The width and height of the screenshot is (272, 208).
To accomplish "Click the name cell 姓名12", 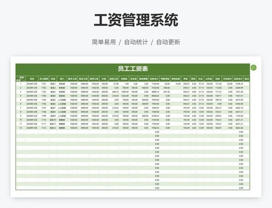I will [x=53, y=128].
